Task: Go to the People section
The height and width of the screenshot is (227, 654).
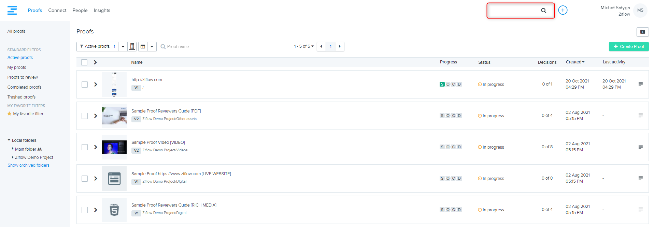Action: (80, 10)
